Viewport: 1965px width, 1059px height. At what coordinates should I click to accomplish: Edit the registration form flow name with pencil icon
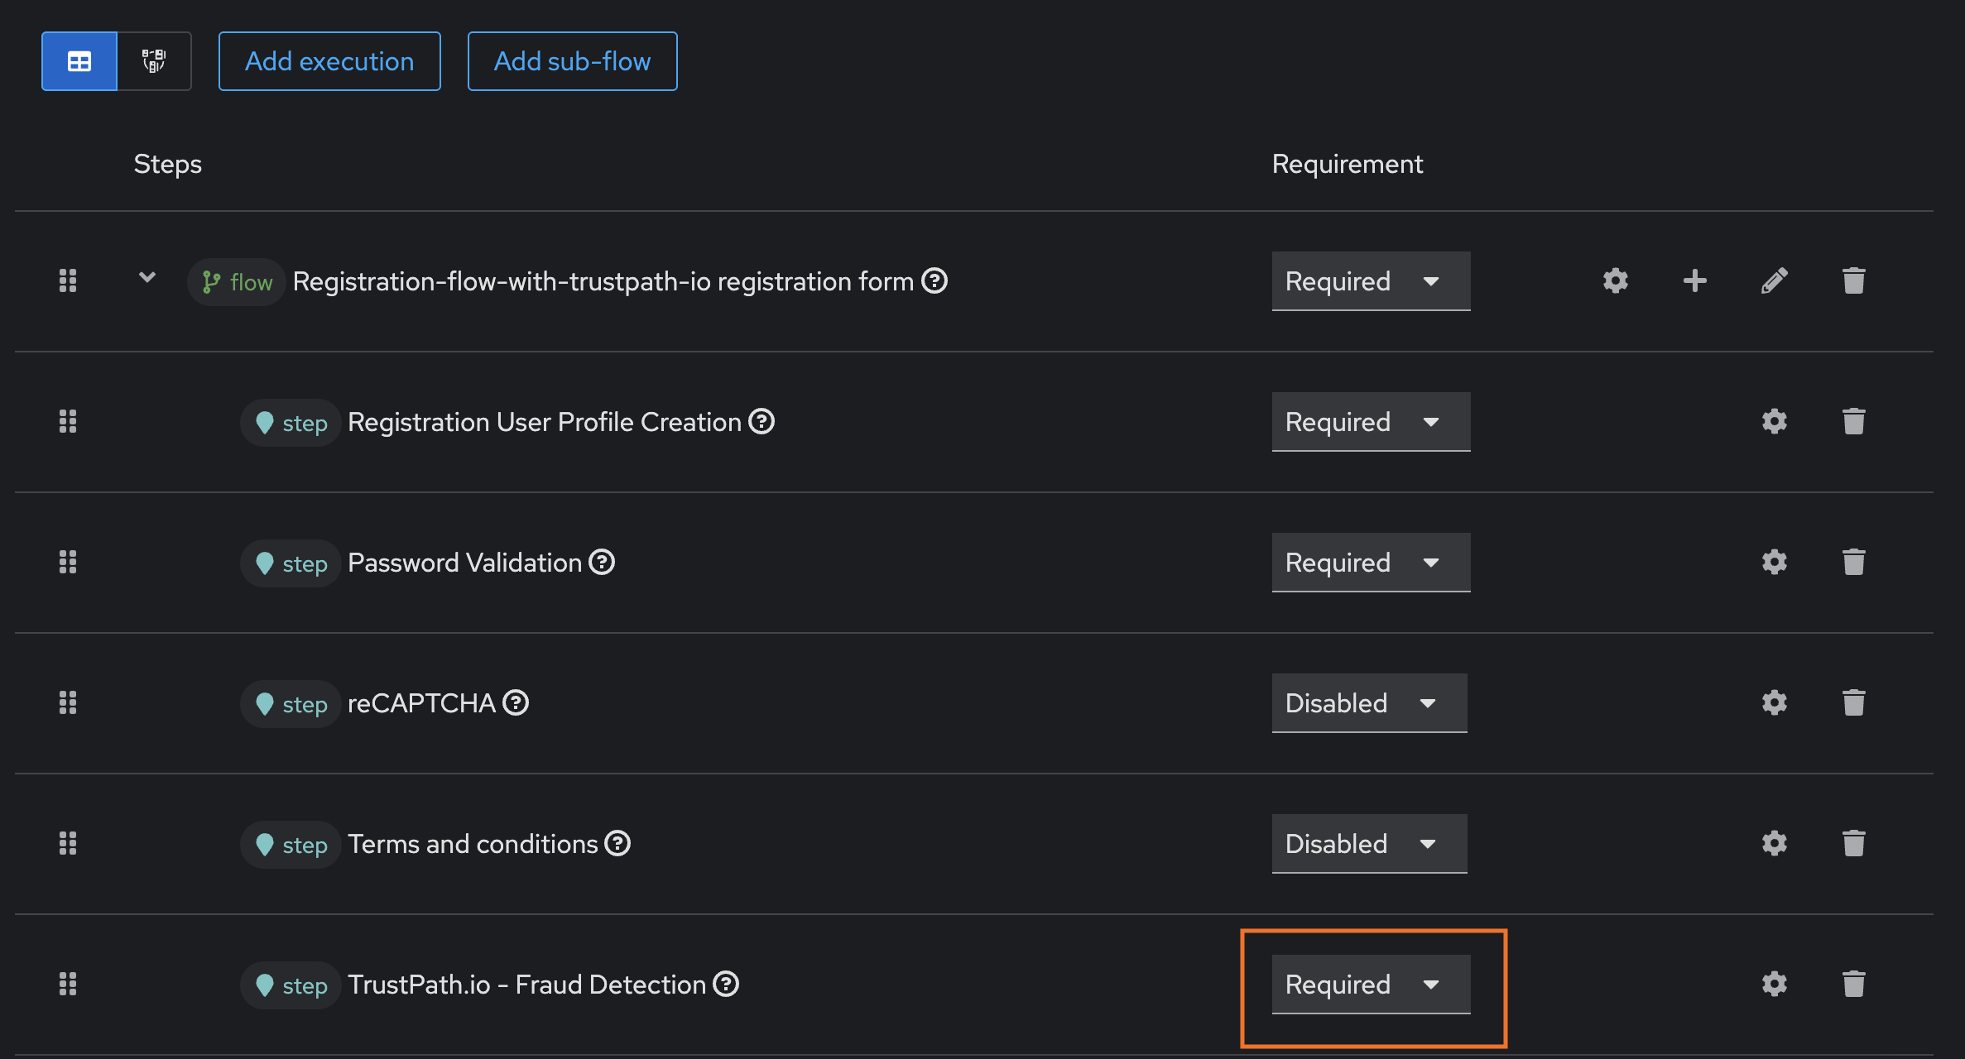1774,280
